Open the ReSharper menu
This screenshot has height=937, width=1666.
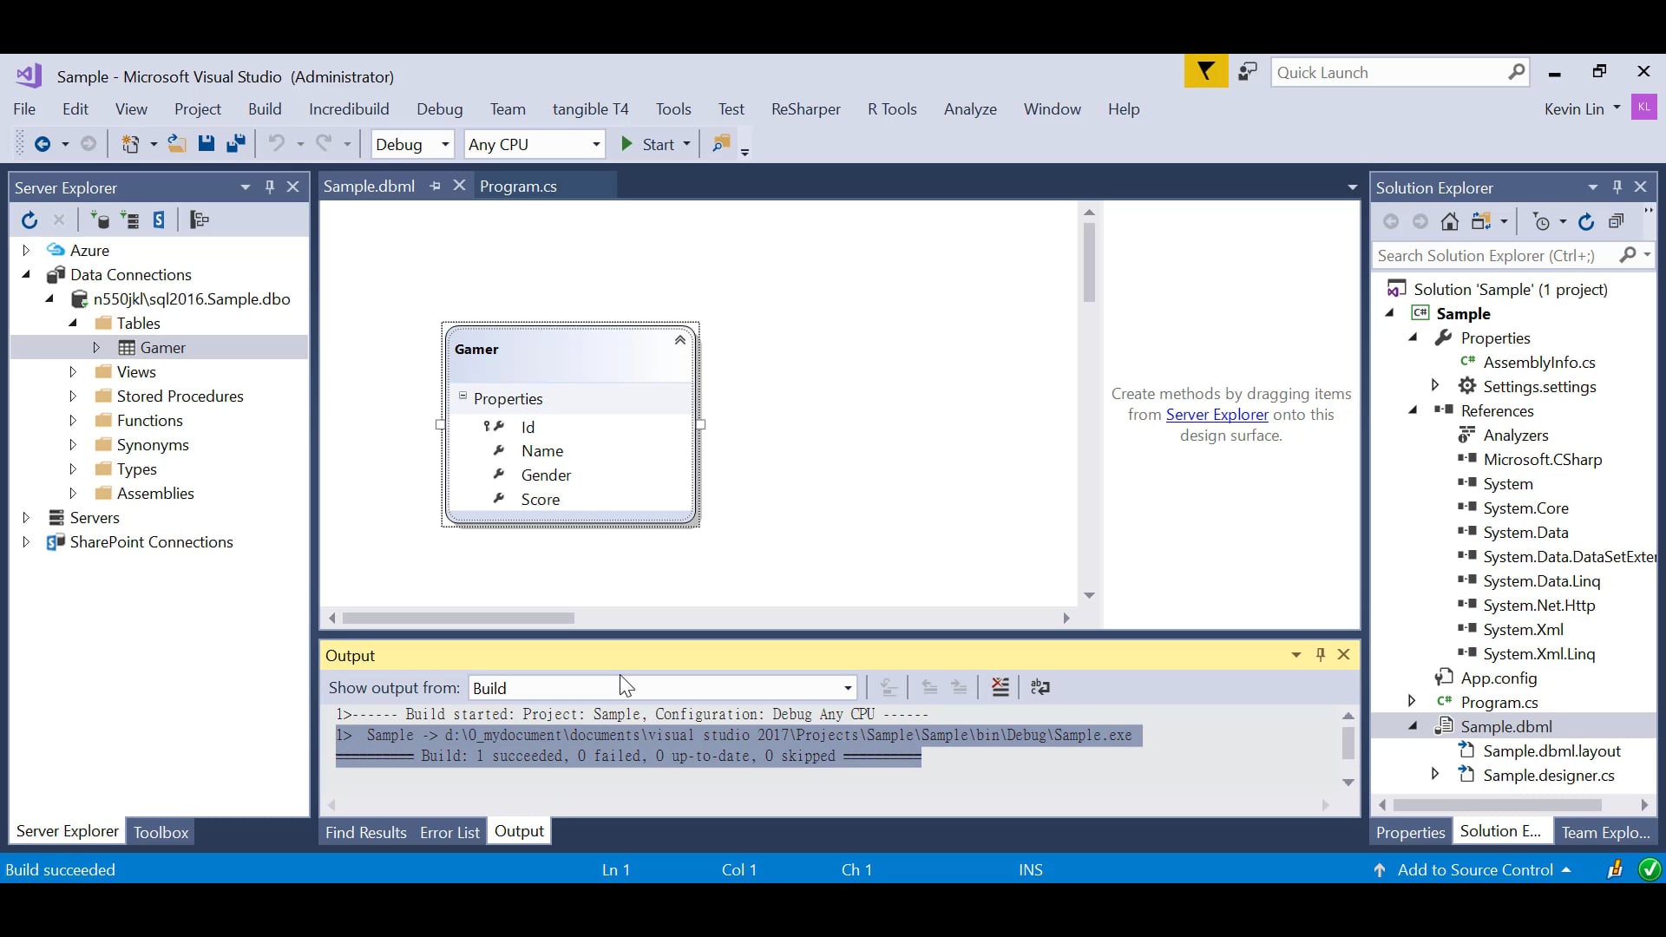coord(806,109)
